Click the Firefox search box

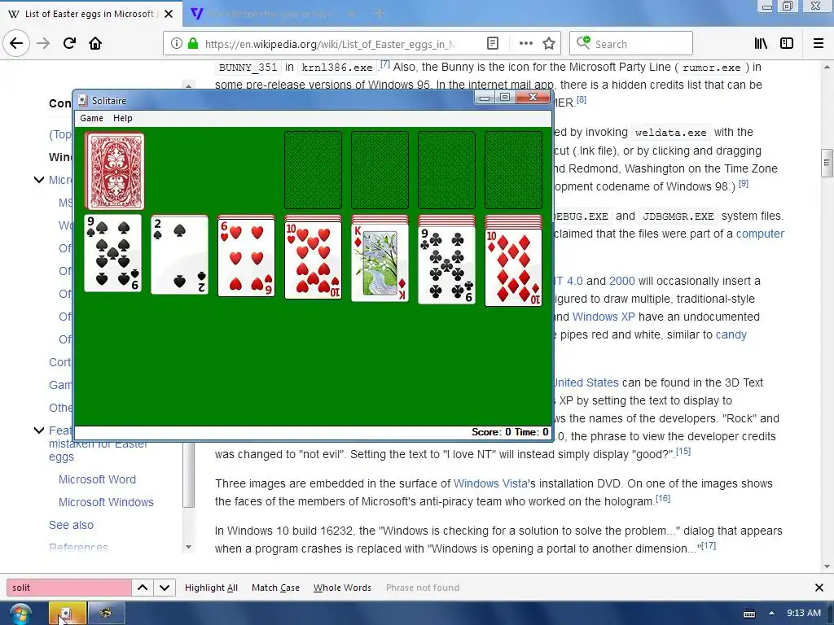point(631,44)
